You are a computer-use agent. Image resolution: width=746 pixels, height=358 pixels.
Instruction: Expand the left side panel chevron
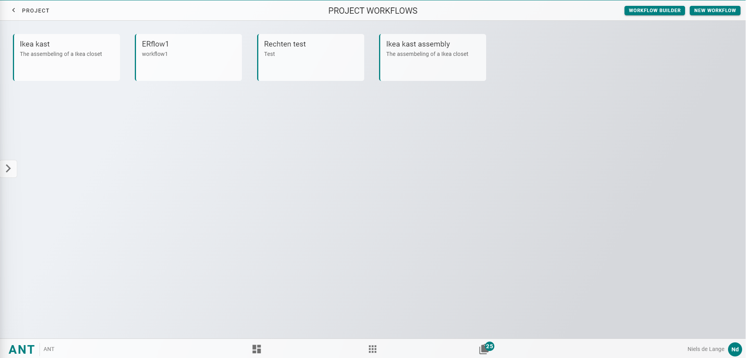pyautogui.click(x=8, y=169)
